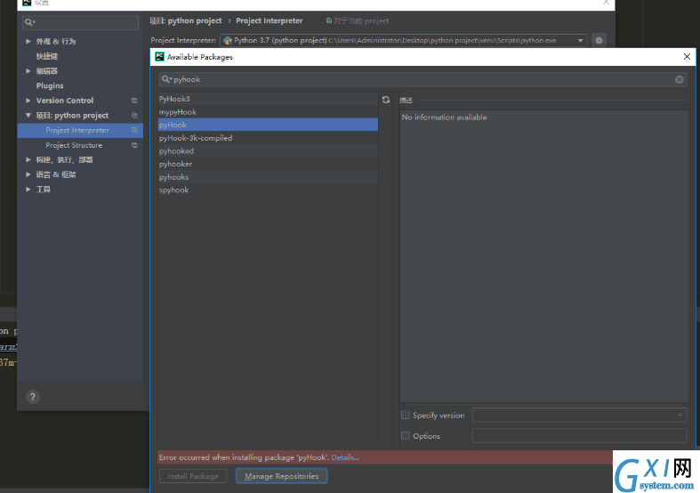Enable the Options checkbox
The image size is (700, 493).
point(406,435)
